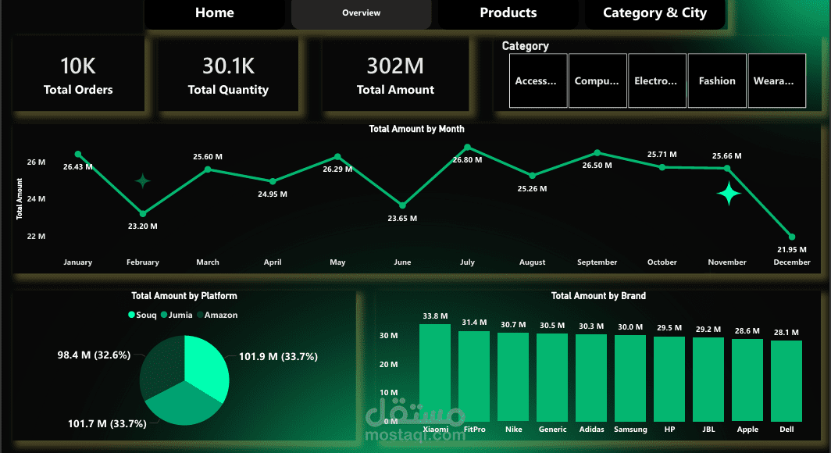Click the Total Amount 302M card

click(395, 74)
